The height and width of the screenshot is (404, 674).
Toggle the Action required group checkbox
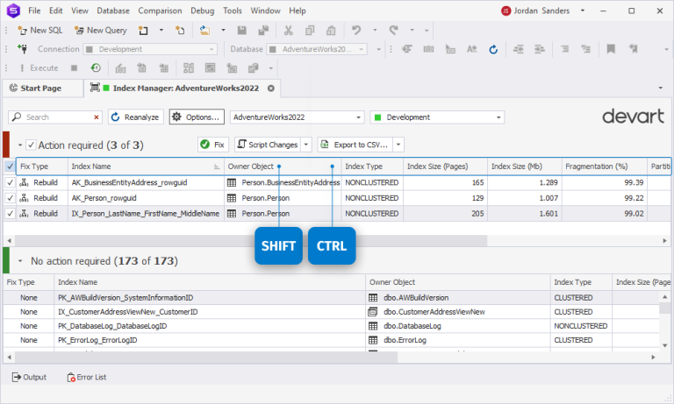click(31, 145)
